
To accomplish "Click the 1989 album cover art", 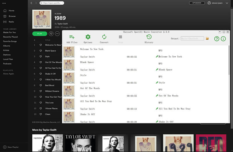I will [x=42, y=19].
